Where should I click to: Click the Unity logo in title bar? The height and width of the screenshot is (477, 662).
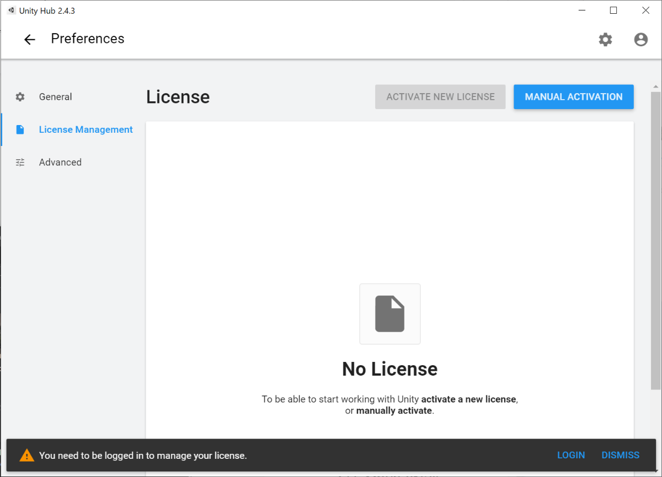click(12, 10)
